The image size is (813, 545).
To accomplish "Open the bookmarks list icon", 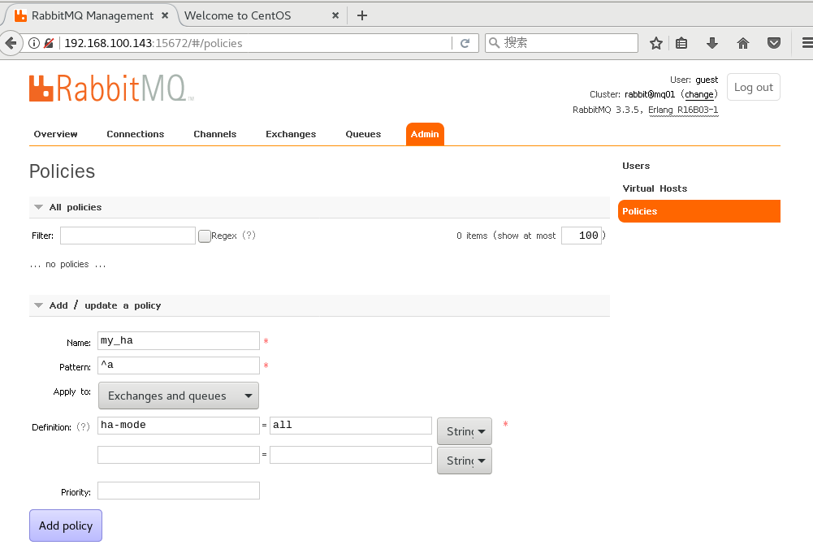I will click(681, 43).
